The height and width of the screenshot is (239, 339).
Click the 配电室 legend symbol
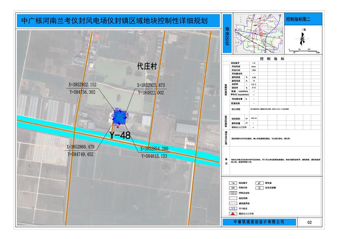coord(260,183)
